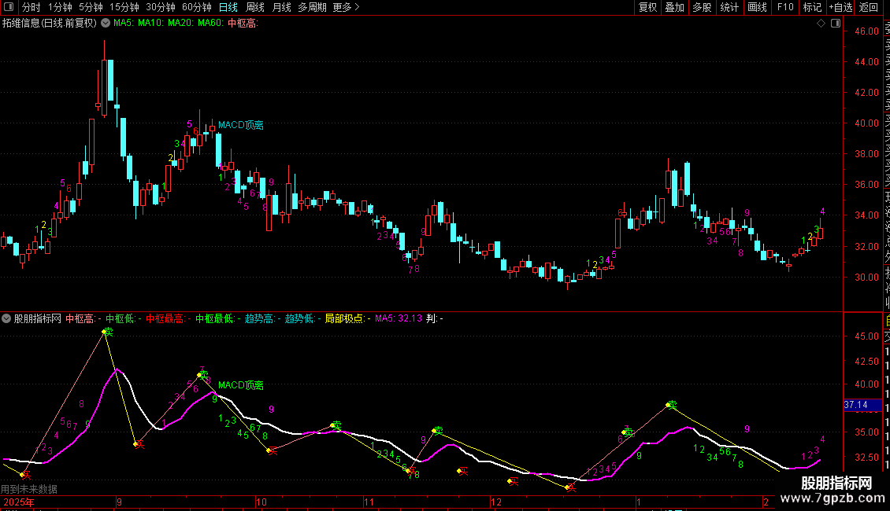The image size is (890, 511).
Task: Add stock to watchlist with +自选
Action: tap(840, 7)
